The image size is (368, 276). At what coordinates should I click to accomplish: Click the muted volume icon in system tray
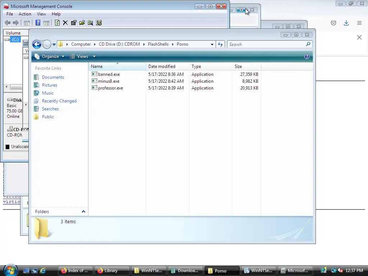tap(340, 270)
